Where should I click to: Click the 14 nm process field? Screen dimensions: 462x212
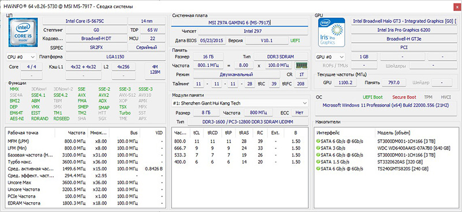click(147, 21)
